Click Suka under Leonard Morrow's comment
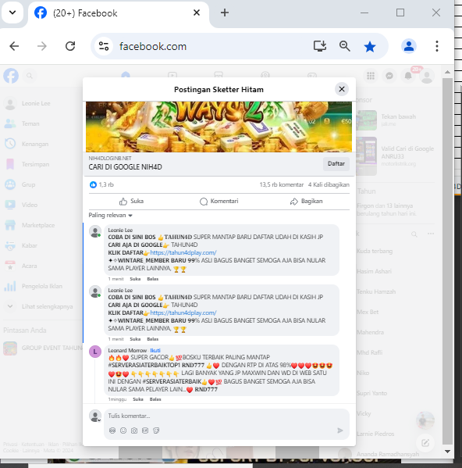462x468 pixels. coord(137,399)
